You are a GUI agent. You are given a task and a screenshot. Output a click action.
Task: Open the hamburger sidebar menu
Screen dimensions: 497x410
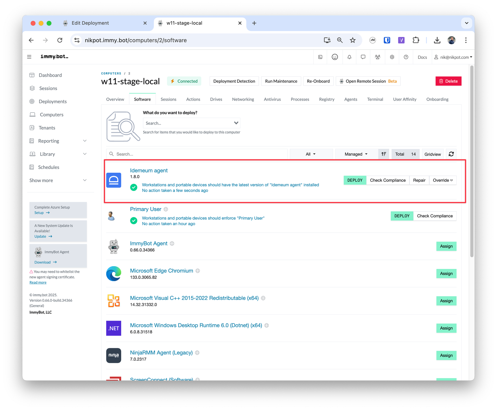tap(29, 57)
